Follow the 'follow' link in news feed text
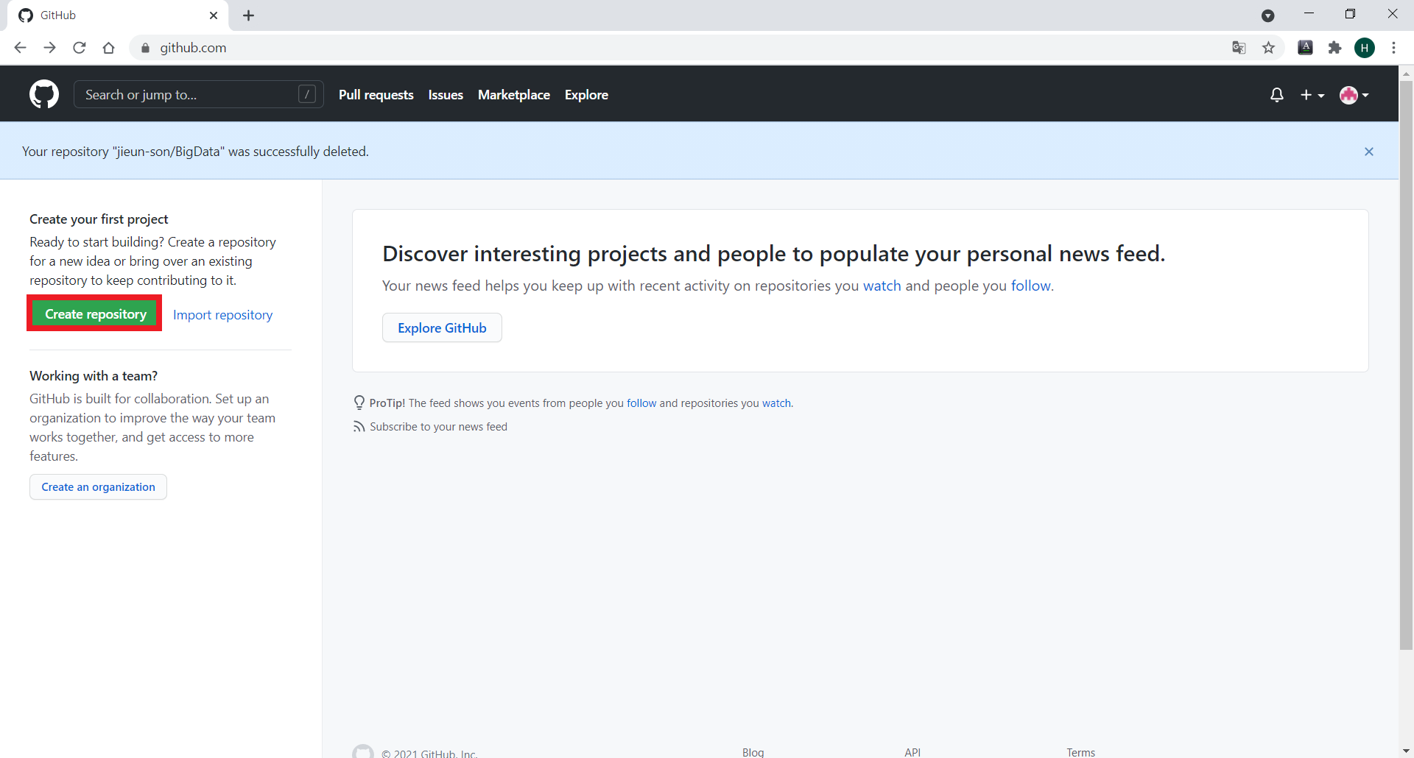Image resolution: width=1414 pixels, height=758 pixels. 1030,286
